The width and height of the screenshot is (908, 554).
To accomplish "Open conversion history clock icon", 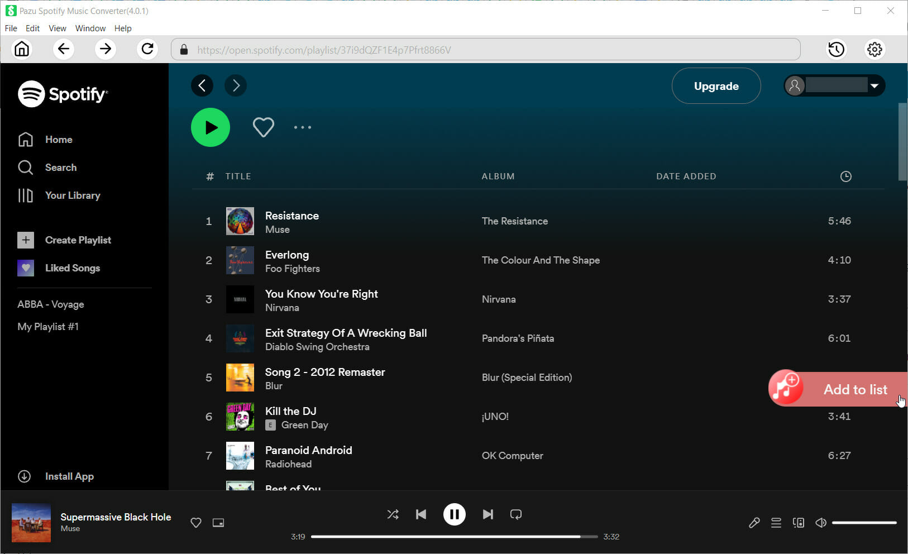I will pos(836,49).
